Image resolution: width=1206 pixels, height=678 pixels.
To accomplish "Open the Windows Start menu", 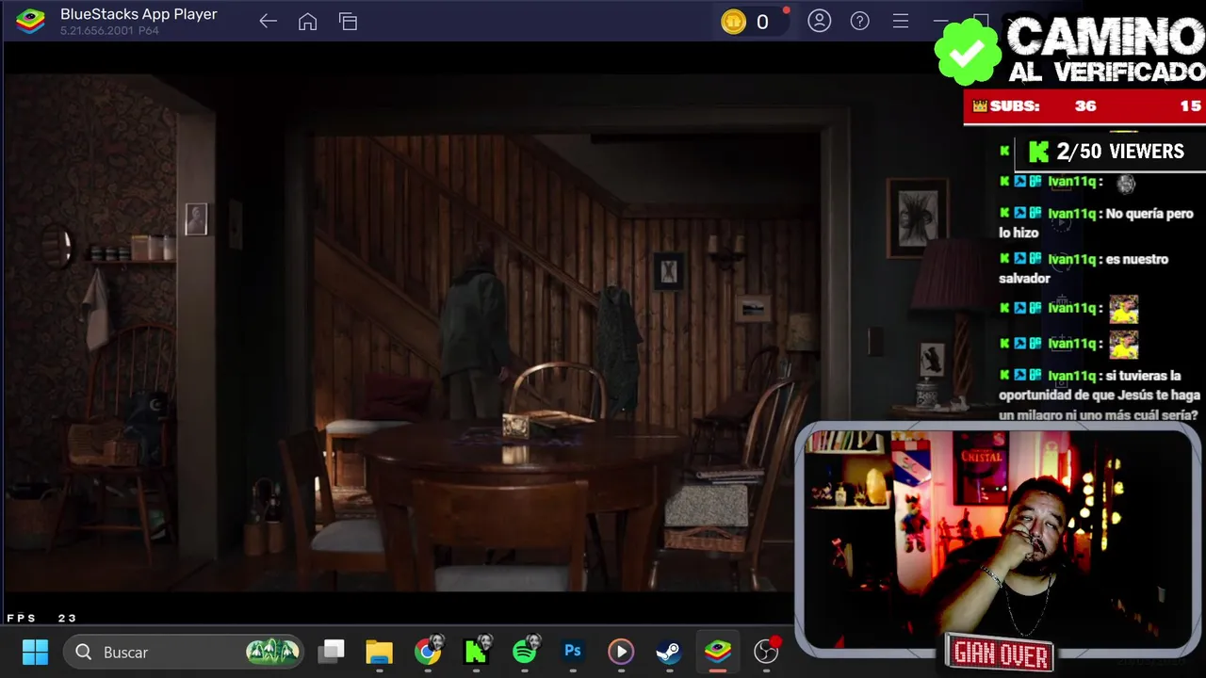I will tap(35, 652).
